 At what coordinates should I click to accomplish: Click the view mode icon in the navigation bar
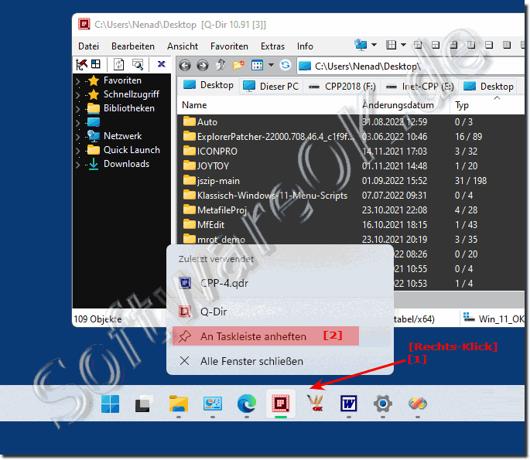tap(257, 65)
